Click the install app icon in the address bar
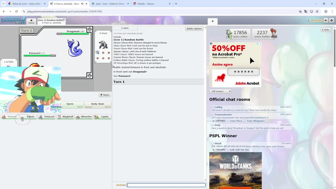The image size is (336, 189). pos(311,12)
